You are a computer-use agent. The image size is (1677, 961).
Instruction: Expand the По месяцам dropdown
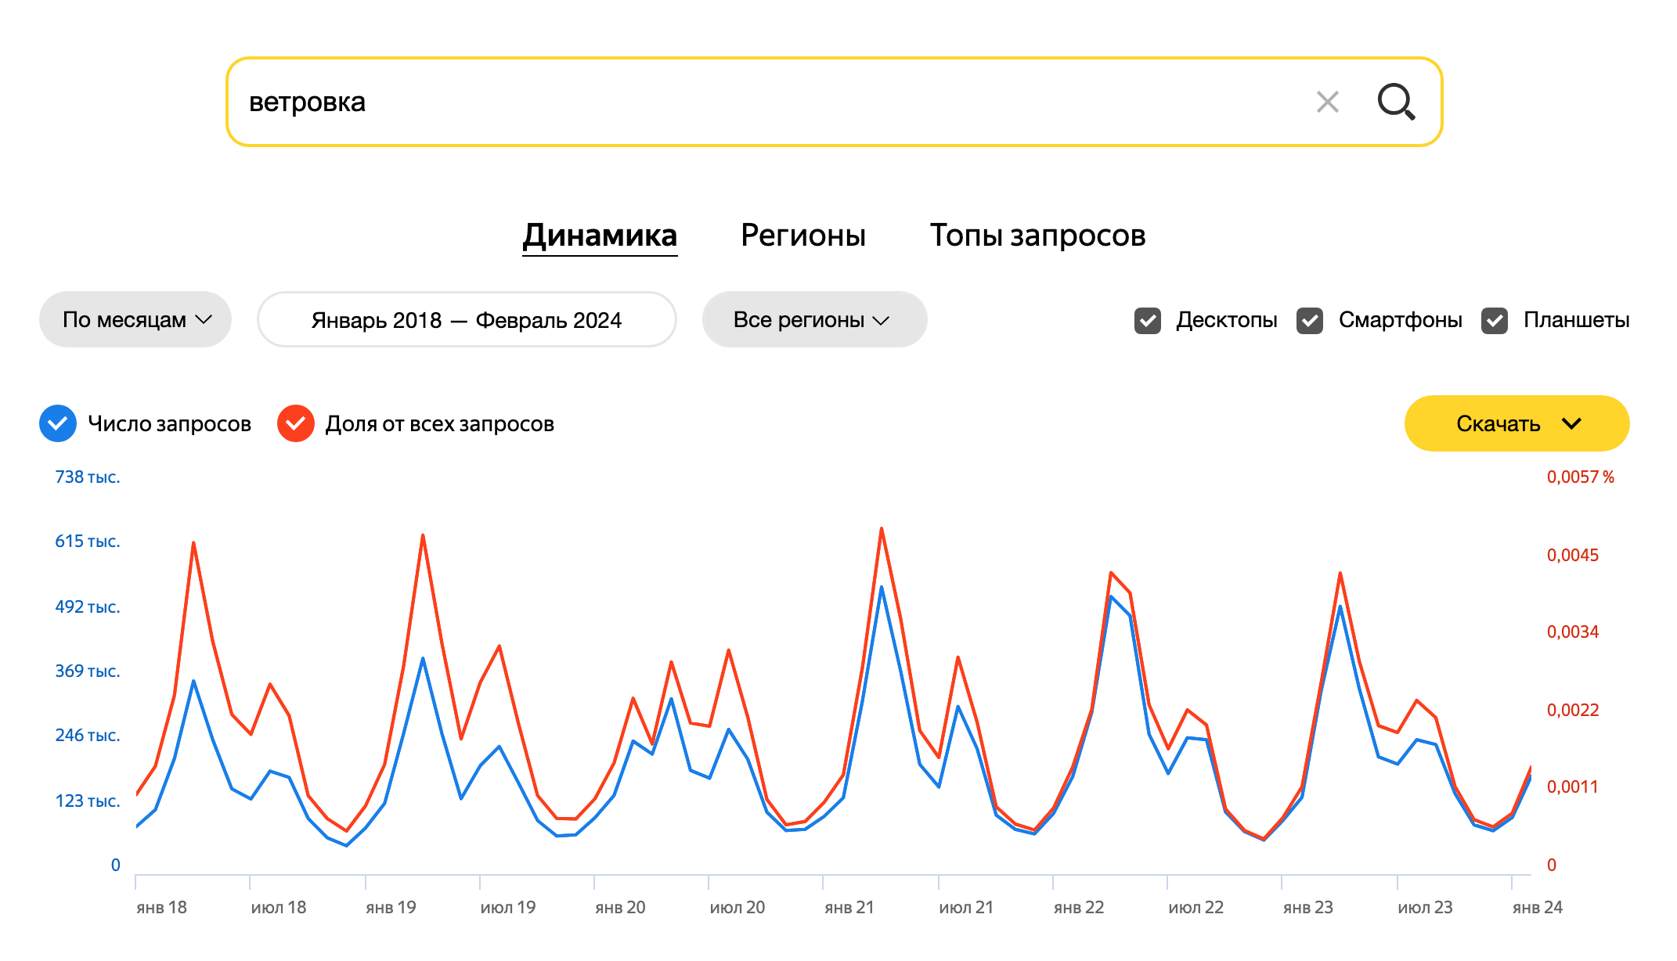[135, 319]
